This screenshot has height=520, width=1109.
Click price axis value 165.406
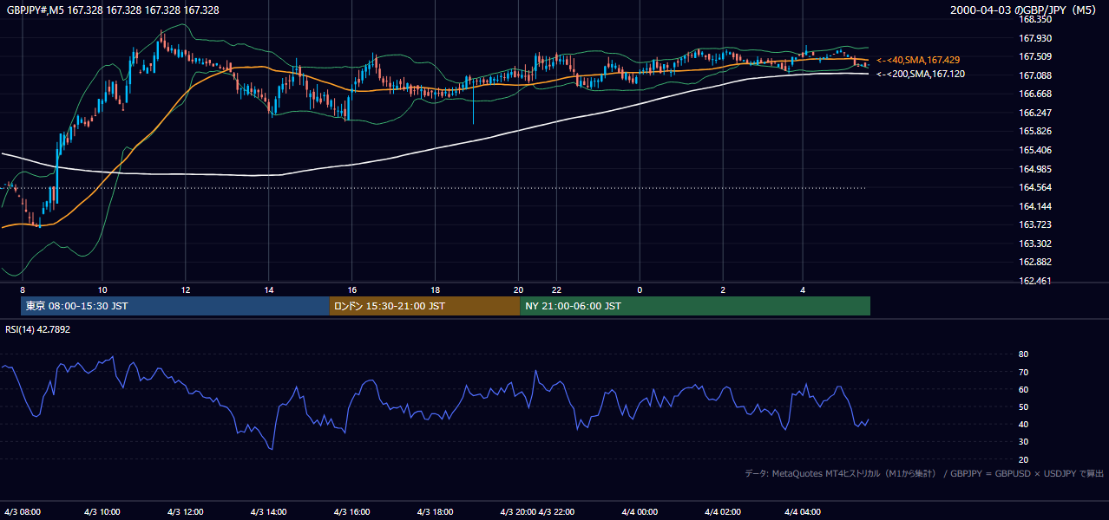click(1035, 150)
